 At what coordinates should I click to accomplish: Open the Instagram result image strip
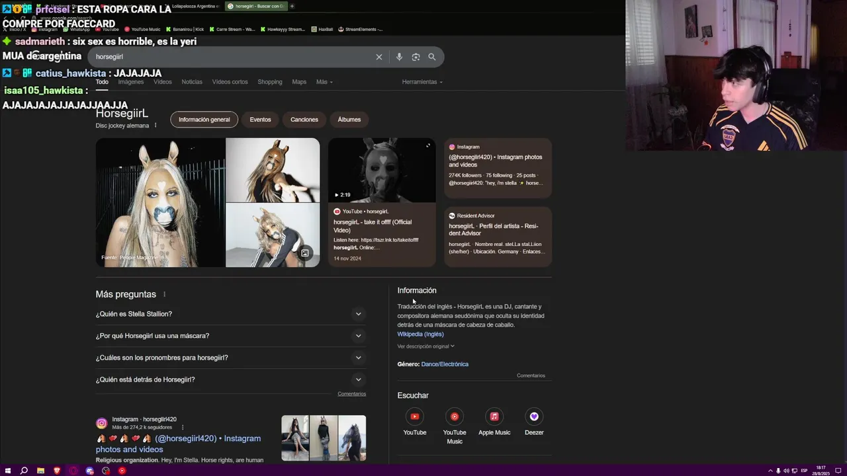click(324, 438)
